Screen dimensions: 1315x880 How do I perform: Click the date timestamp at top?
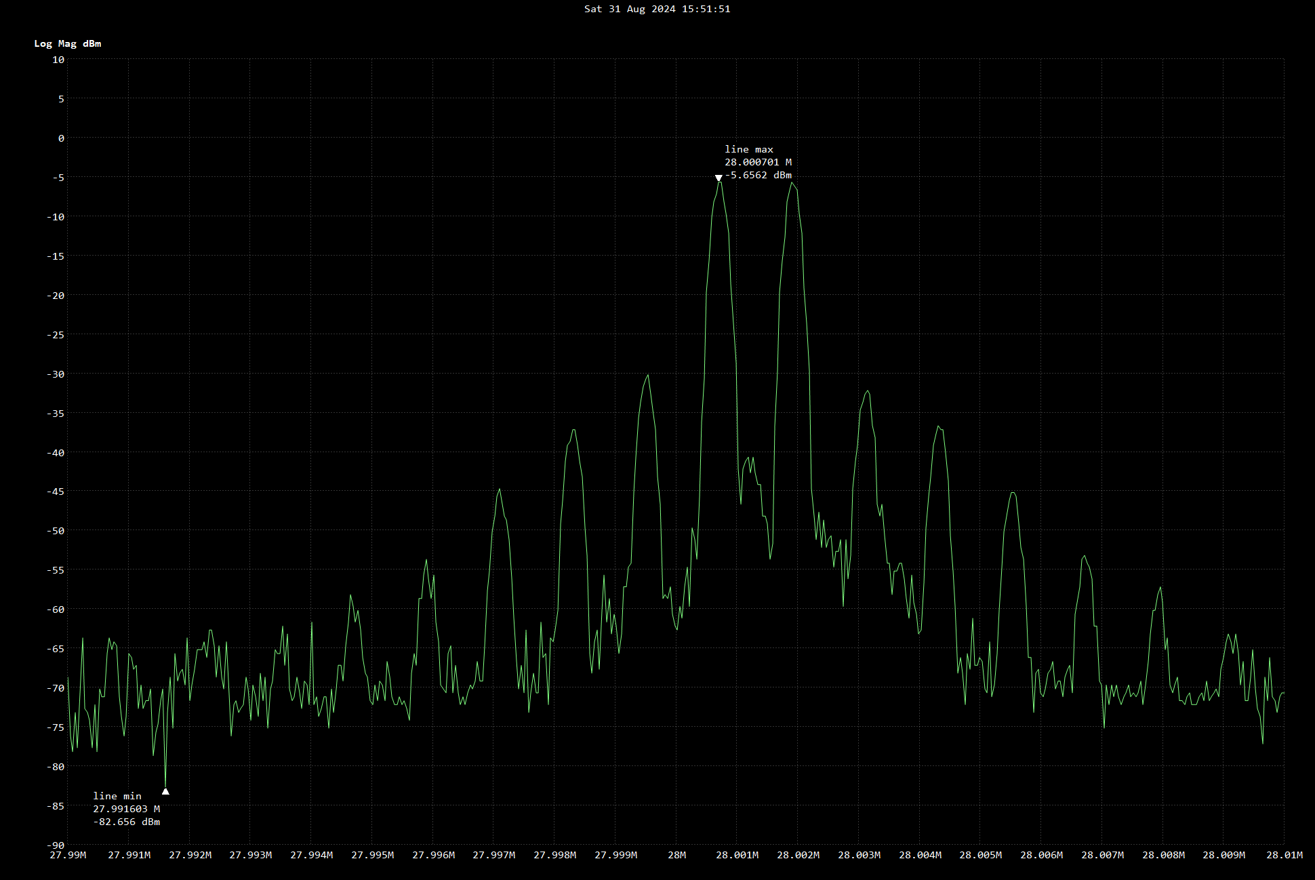click(x=657, y=9)
